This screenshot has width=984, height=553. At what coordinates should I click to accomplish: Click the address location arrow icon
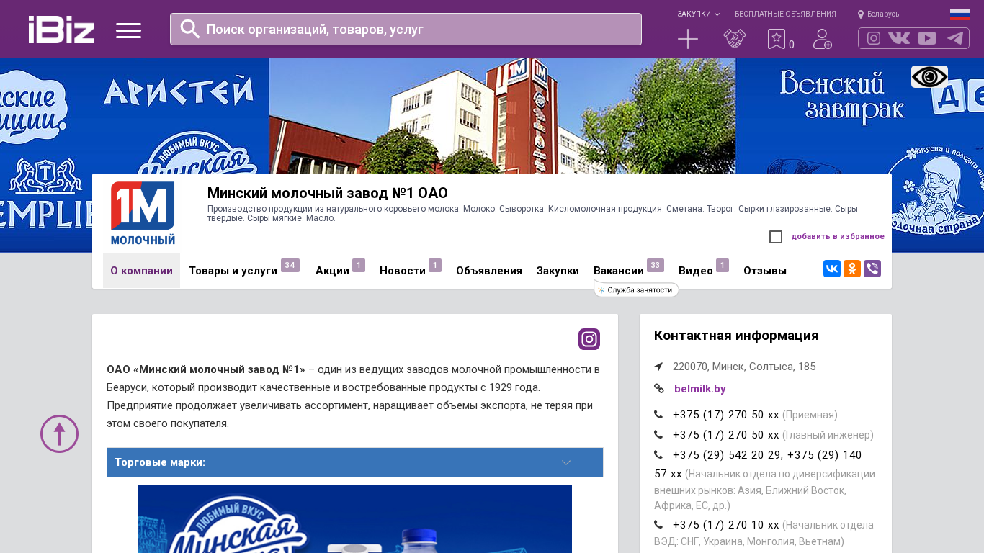pyautogui.click(x=658, y=367)
